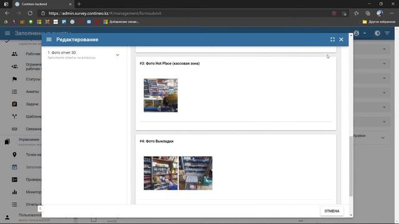Click the Проверка checklist icon in sidebar

[14, 179]
